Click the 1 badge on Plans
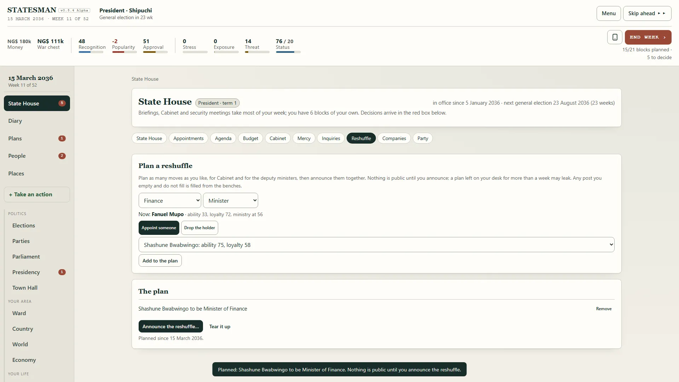Viewport: 679px width, 382px height. tap(62, 138)
